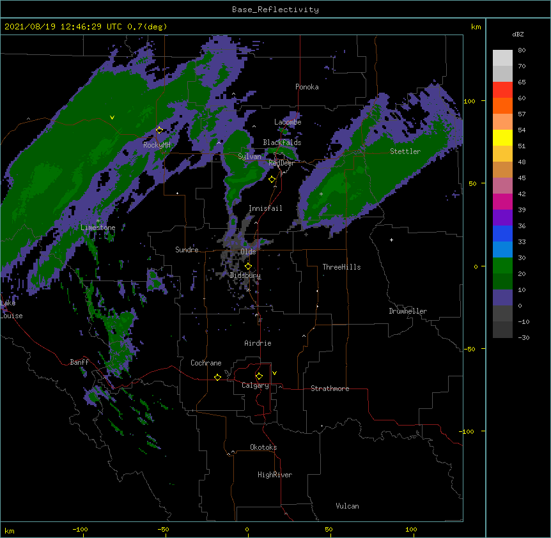The width and height of the screenshot is (551, 538).
Task: Select the Airdrie city label
Action: point(258,343)
